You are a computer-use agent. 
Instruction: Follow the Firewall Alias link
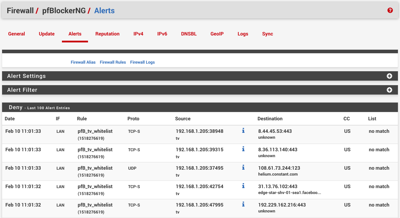(x=83, y=62)
